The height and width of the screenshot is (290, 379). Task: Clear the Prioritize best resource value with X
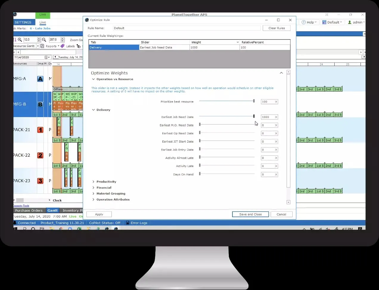pos(276,102)
